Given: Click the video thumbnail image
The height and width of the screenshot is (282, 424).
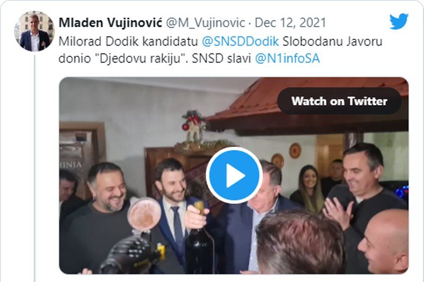Looking at the screenshot, I should [234, 176].
